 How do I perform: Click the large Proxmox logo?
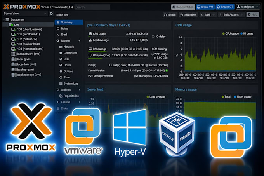(x=31, y=127)
